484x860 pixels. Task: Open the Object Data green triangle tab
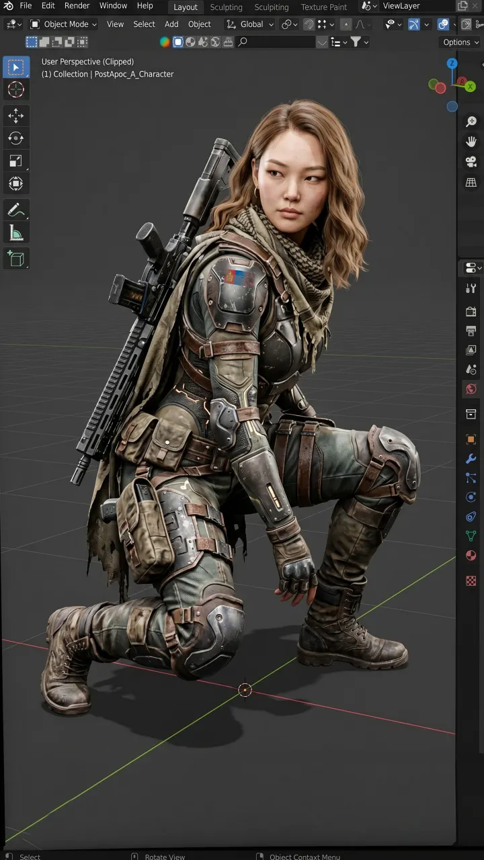[471, 536]
